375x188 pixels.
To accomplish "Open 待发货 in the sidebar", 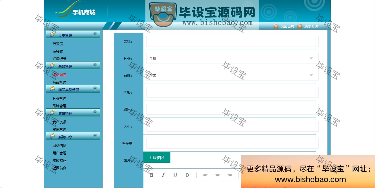I will pos(58,44).
